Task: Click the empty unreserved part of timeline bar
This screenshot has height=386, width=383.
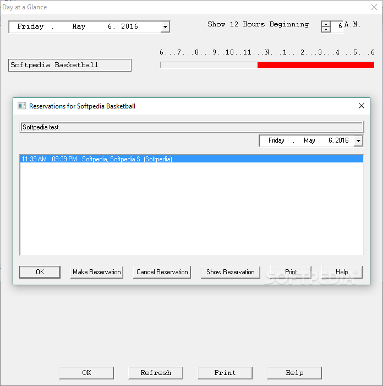Action: click(x=209, y=65)
